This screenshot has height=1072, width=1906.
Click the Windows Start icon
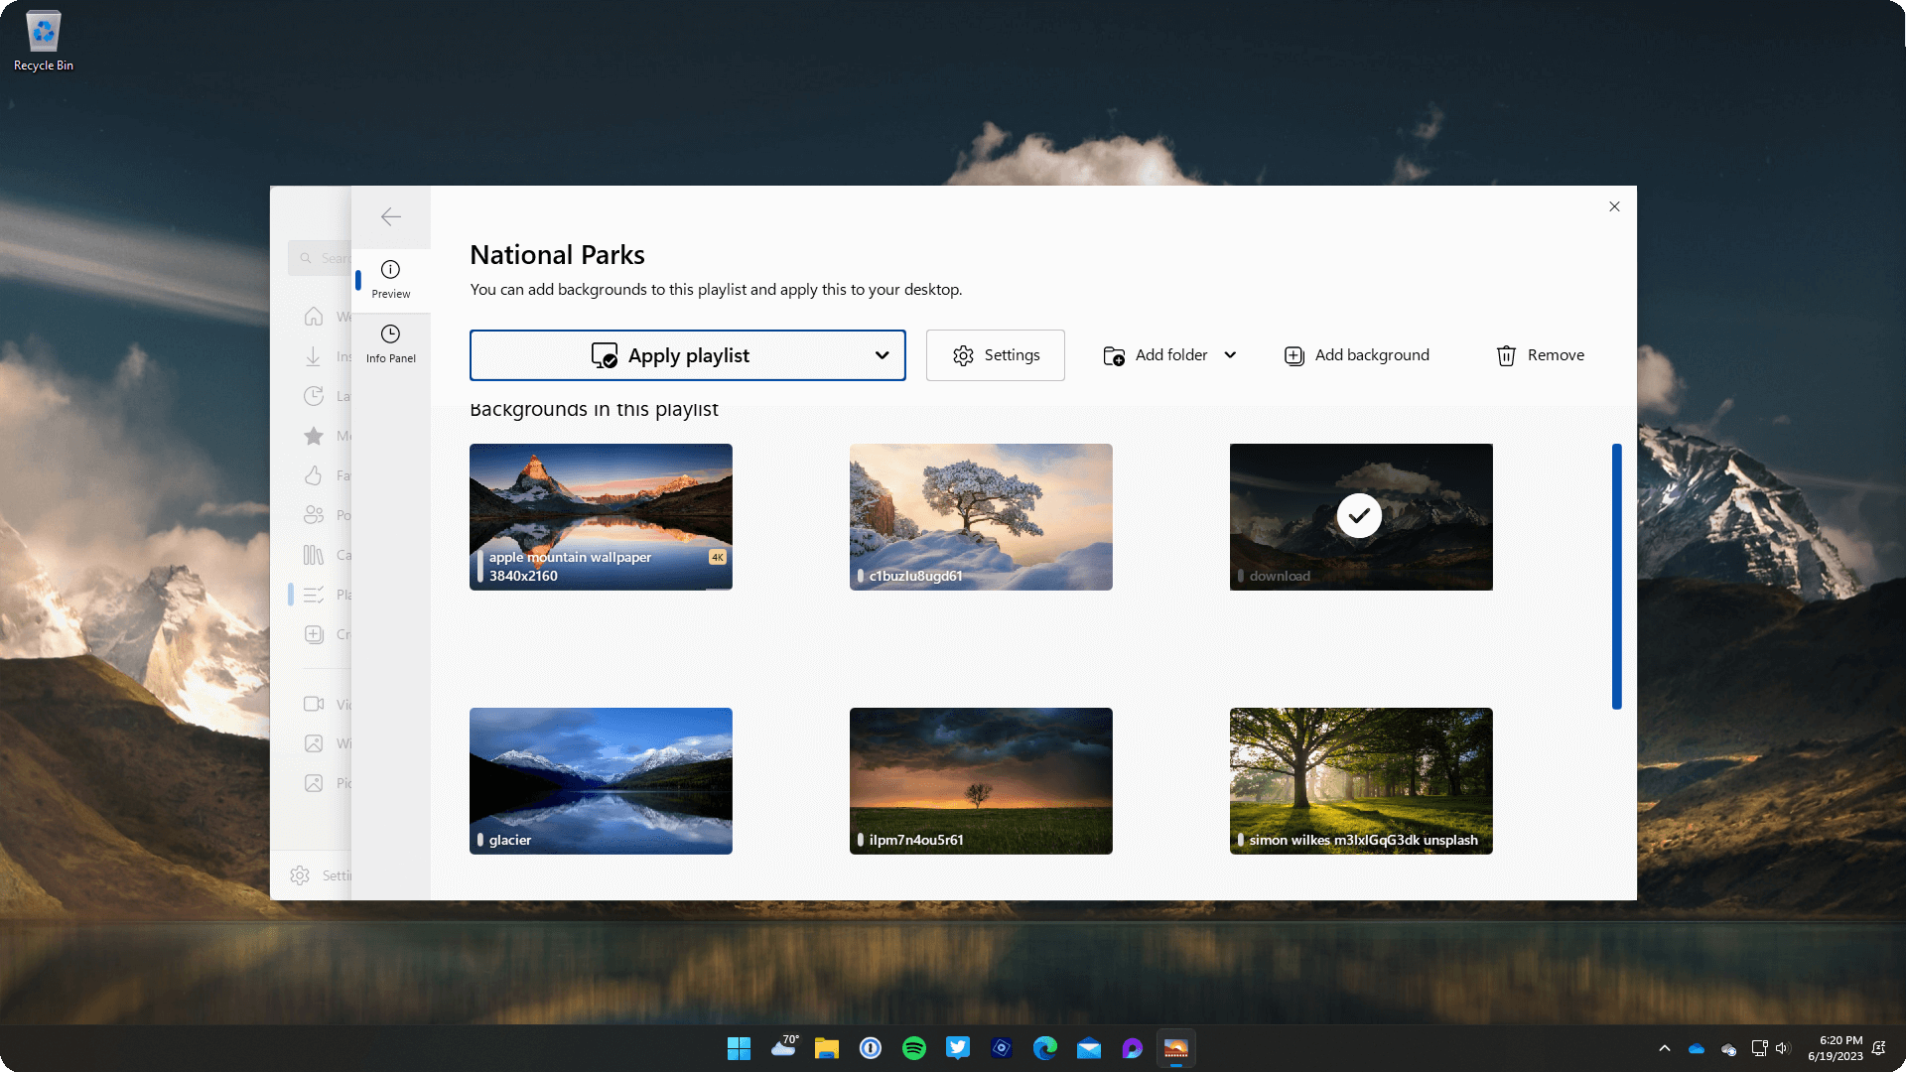click(739, 1048)
